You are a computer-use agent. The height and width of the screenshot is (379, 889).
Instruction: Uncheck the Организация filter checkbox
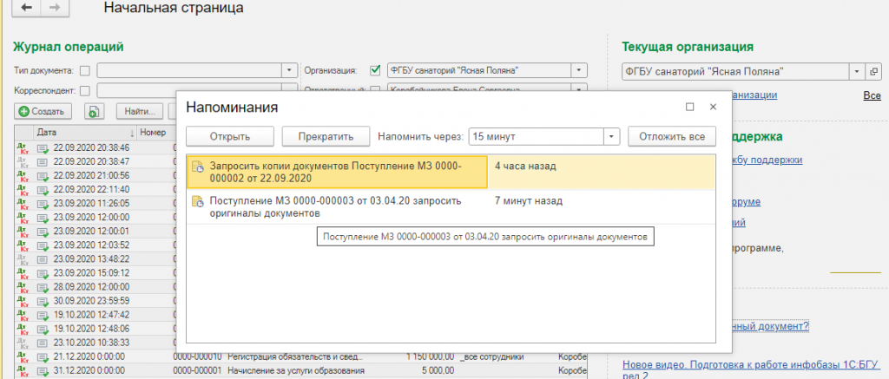375,70
